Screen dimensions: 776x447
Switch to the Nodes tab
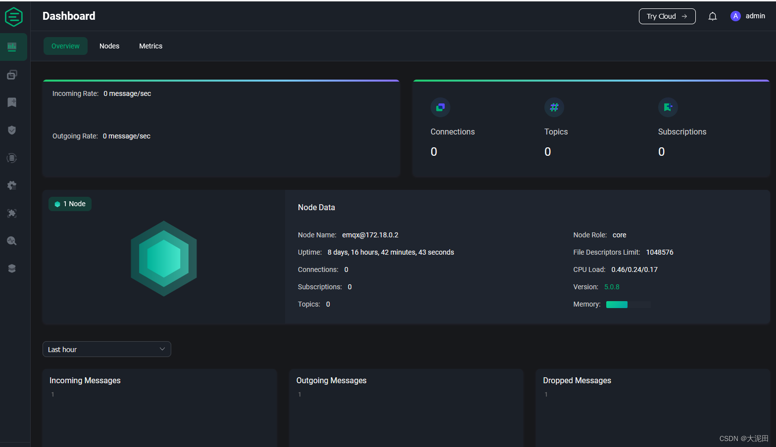tap(109, 46)
